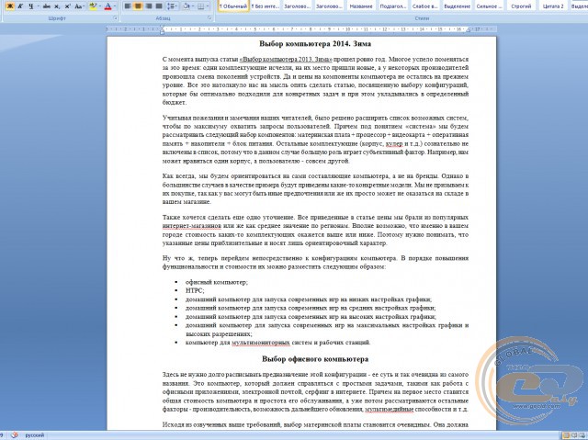This screenshot has width=588, height=440.
Task: Apply the Цитата 2 style
Action: point(553,6)
